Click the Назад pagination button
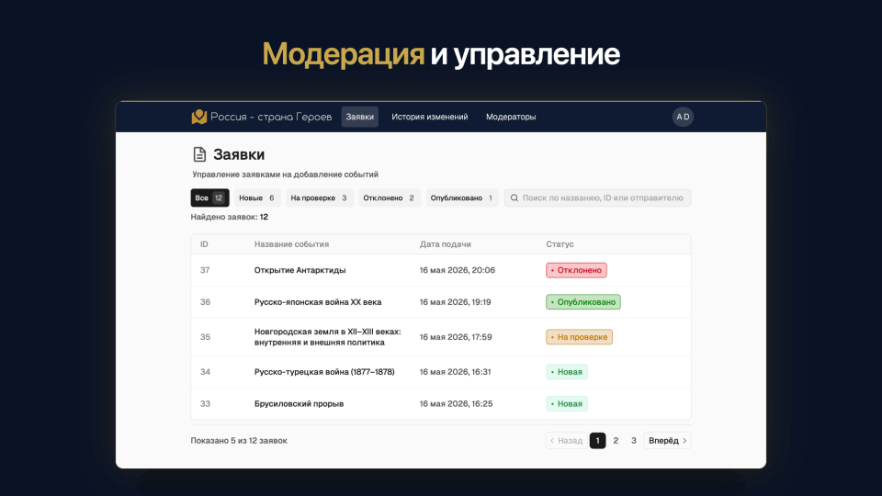This screenshot has width=882, height=496. pyautogui.click(x=567, y=440)
